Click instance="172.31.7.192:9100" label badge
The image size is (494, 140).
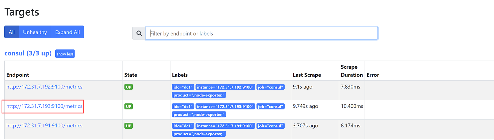(x=225, y=87)
